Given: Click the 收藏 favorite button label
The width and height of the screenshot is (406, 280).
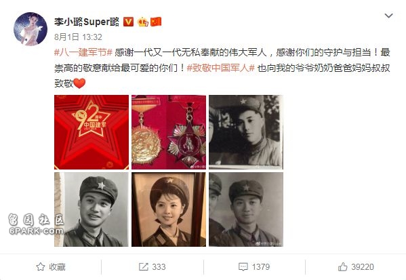Looking at the screenshot, I should pyautogui.click(x=57, y=267).
